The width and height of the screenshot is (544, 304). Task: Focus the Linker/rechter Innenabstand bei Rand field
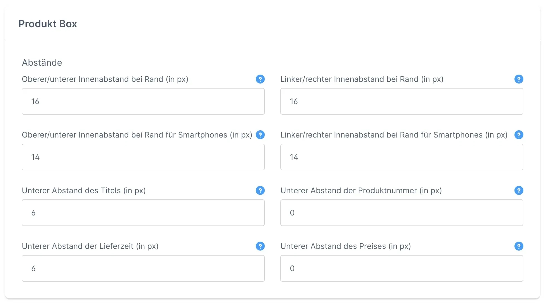click(402, 101)
